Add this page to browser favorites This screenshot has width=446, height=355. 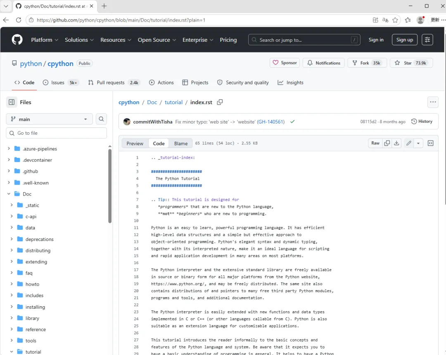pyautogui.click(x=395, y=20)
